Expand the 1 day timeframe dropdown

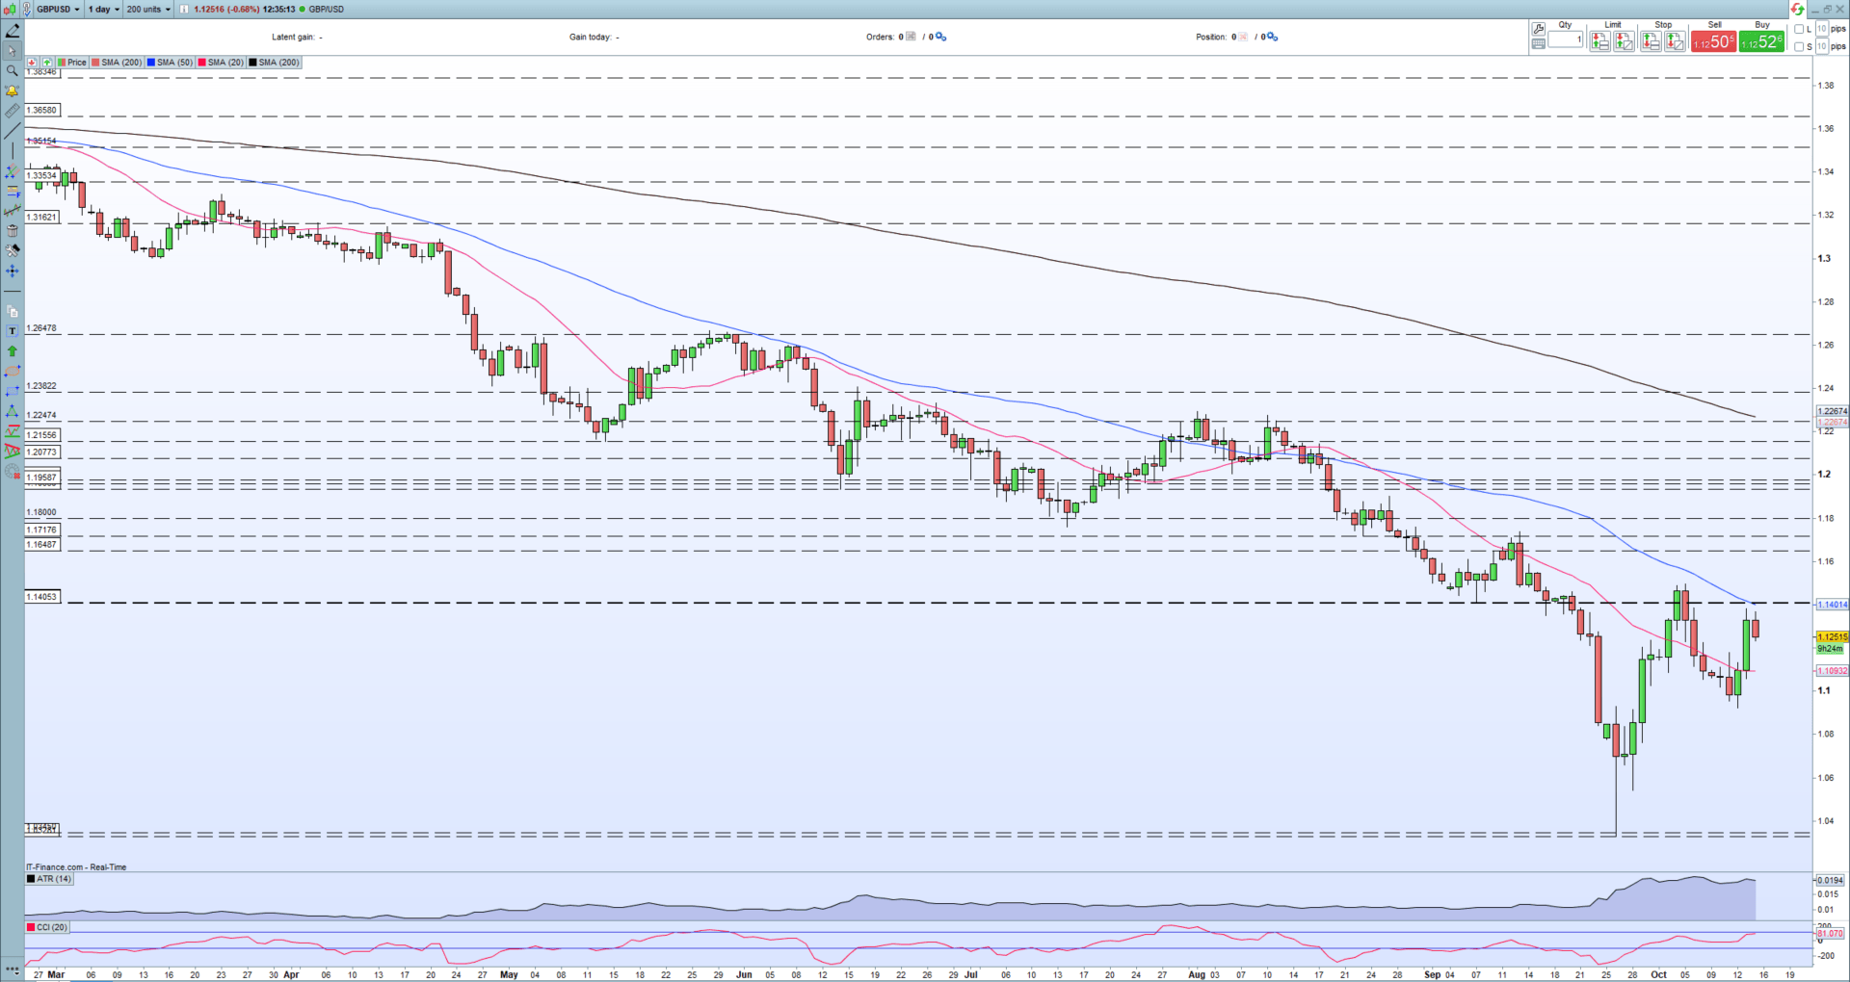pos(104,9)
